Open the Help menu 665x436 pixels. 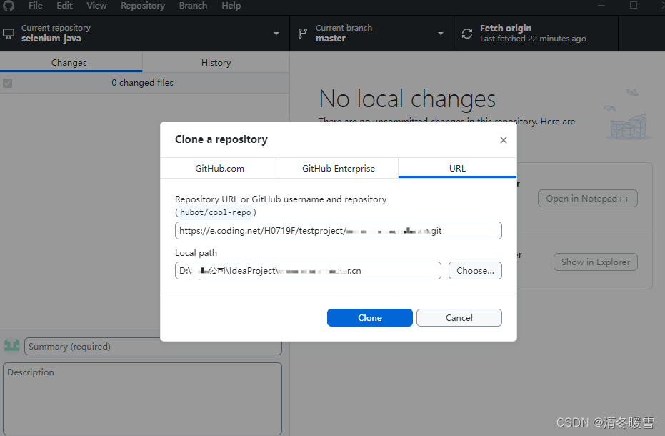(231, 6)
